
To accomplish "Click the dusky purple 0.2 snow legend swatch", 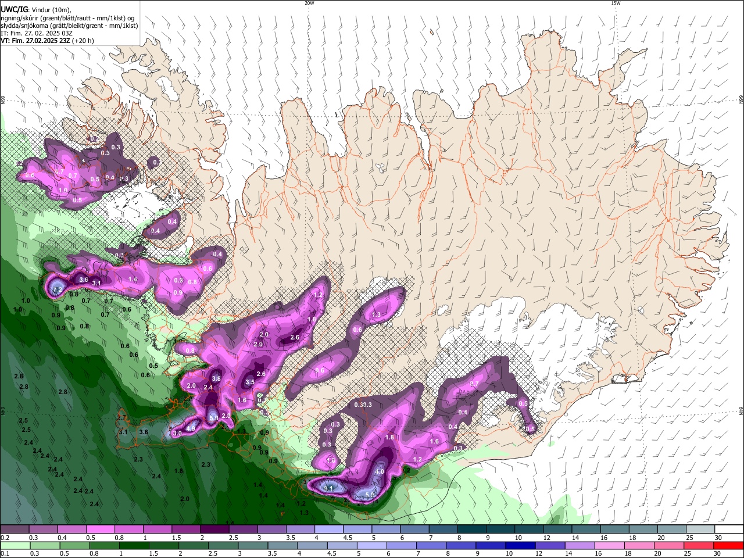I will click(15, 530).
